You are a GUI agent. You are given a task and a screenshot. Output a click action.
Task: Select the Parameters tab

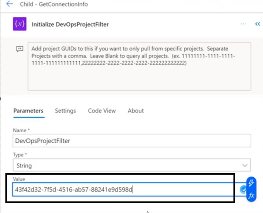pos(29,111)
